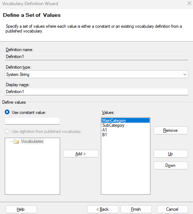Open the Definition type dropdown
Image resolution: width=193 pixels, height=214 pixels.
pyautogui.click(x=96, y=74)
